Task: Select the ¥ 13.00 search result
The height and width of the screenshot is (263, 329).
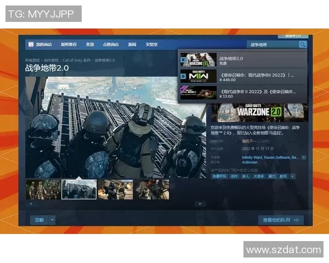Action: click(x=243, y=93)
